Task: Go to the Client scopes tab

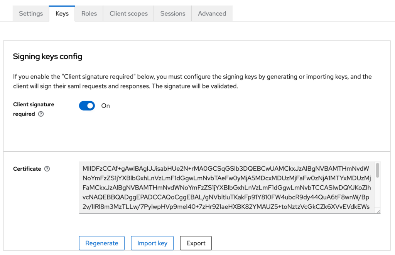Action: 128,13
